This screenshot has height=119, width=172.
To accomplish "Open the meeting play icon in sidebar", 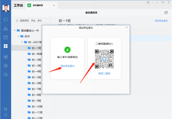I will [x=6, y=66].
